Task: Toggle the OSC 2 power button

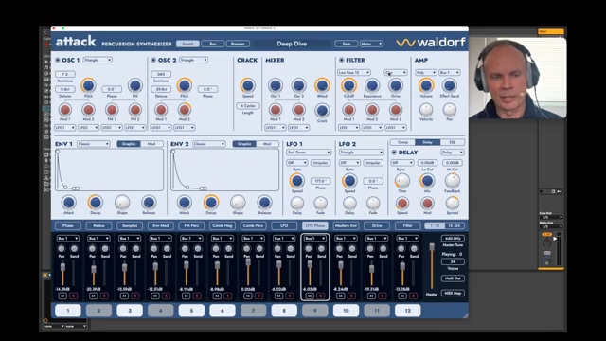Action: (153, 60)
